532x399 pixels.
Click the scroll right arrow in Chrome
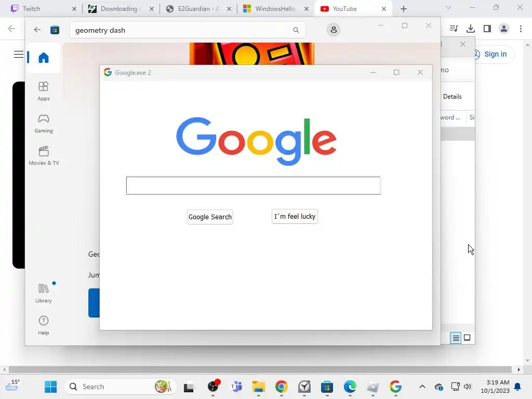pyautogui.click(x=518, y=369)
